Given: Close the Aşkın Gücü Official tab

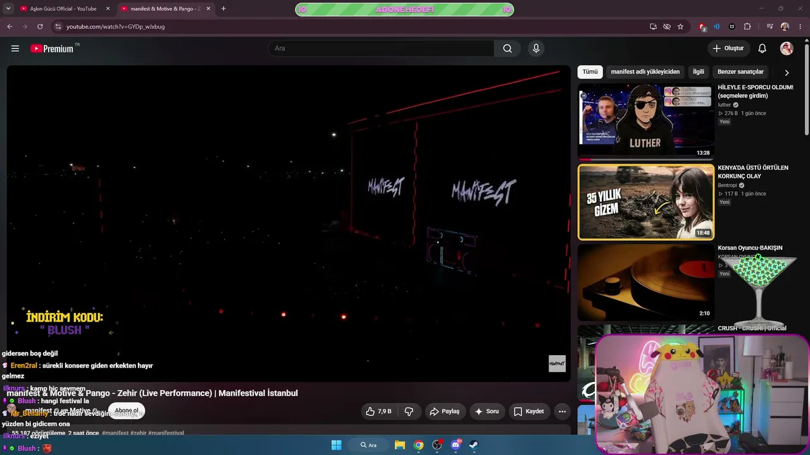Looking at the screenshot, I should pos(108,9).
